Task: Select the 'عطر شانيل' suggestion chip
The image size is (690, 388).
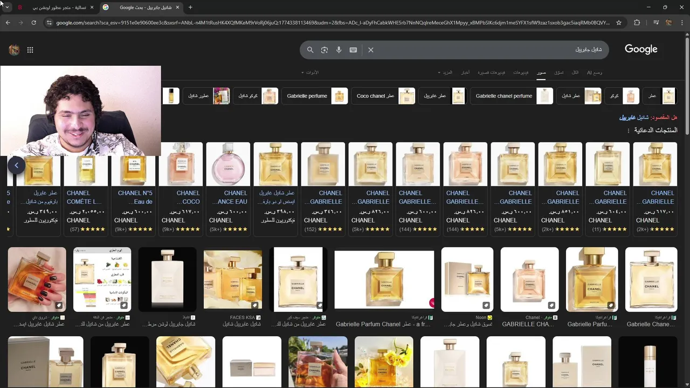Action: (579, 96)
